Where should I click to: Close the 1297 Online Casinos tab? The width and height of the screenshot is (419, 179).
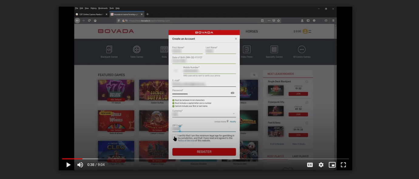[106, 14]
